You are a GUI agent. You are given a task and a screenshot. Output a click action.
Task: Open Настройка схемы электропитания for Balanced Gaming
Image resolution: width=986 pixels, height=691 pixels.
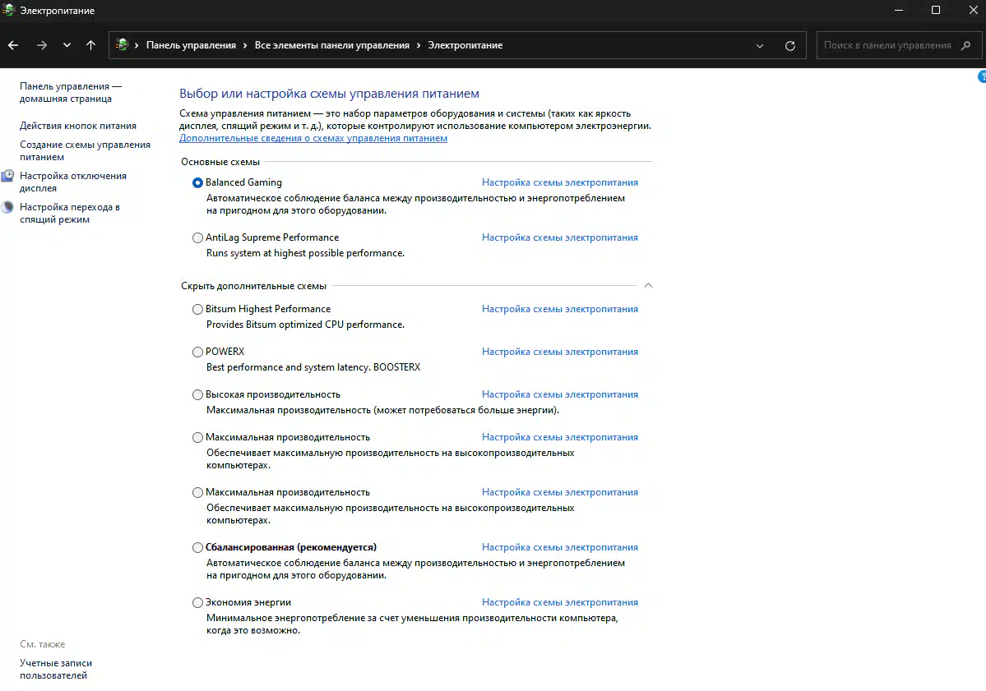point(559,182)
